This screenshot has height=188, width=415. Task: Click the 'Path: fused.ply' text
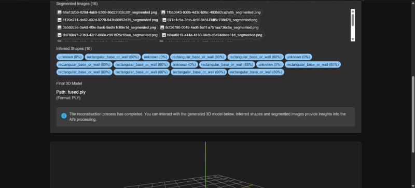(71, 92)
